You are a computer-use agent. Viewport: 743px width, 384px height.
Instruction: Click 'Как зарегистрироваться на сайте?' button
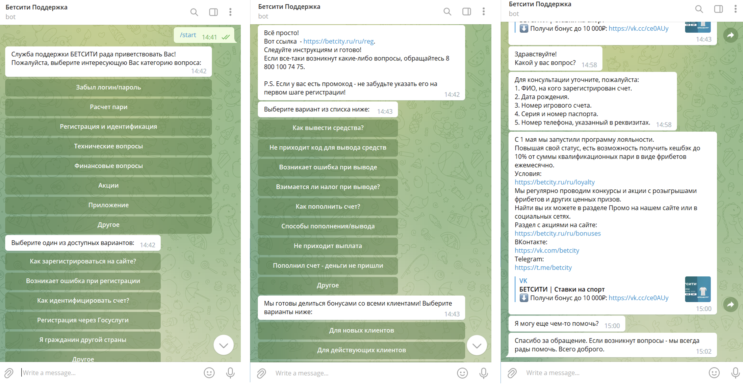83,261
